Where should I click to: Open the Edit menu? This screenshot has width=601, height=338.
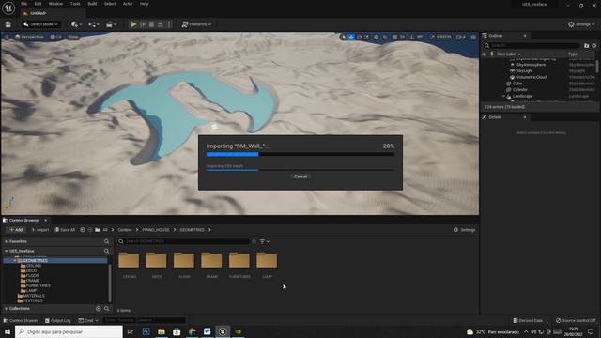coord(38,4)
